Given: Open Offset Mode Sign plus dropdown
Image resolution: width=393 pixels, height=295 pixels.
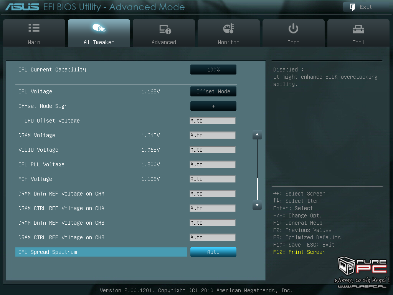Looking at the screenshot, I should (x=213, y=106).
